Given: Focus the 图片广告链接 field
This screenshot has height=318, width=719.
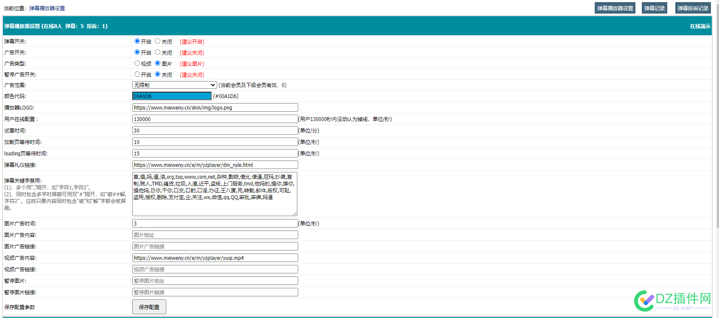Looking at the screenshot, I should click(215, 246).
